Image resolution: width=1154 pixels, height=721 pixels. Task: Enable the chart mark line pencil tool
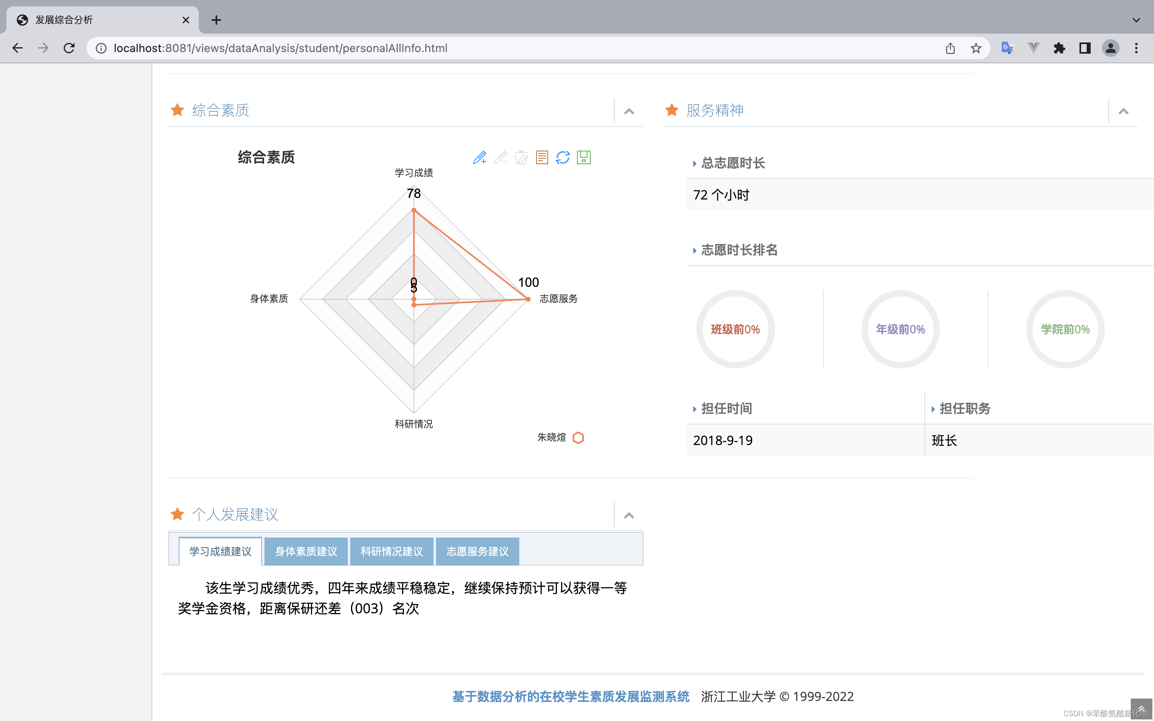tap(479, 157)
